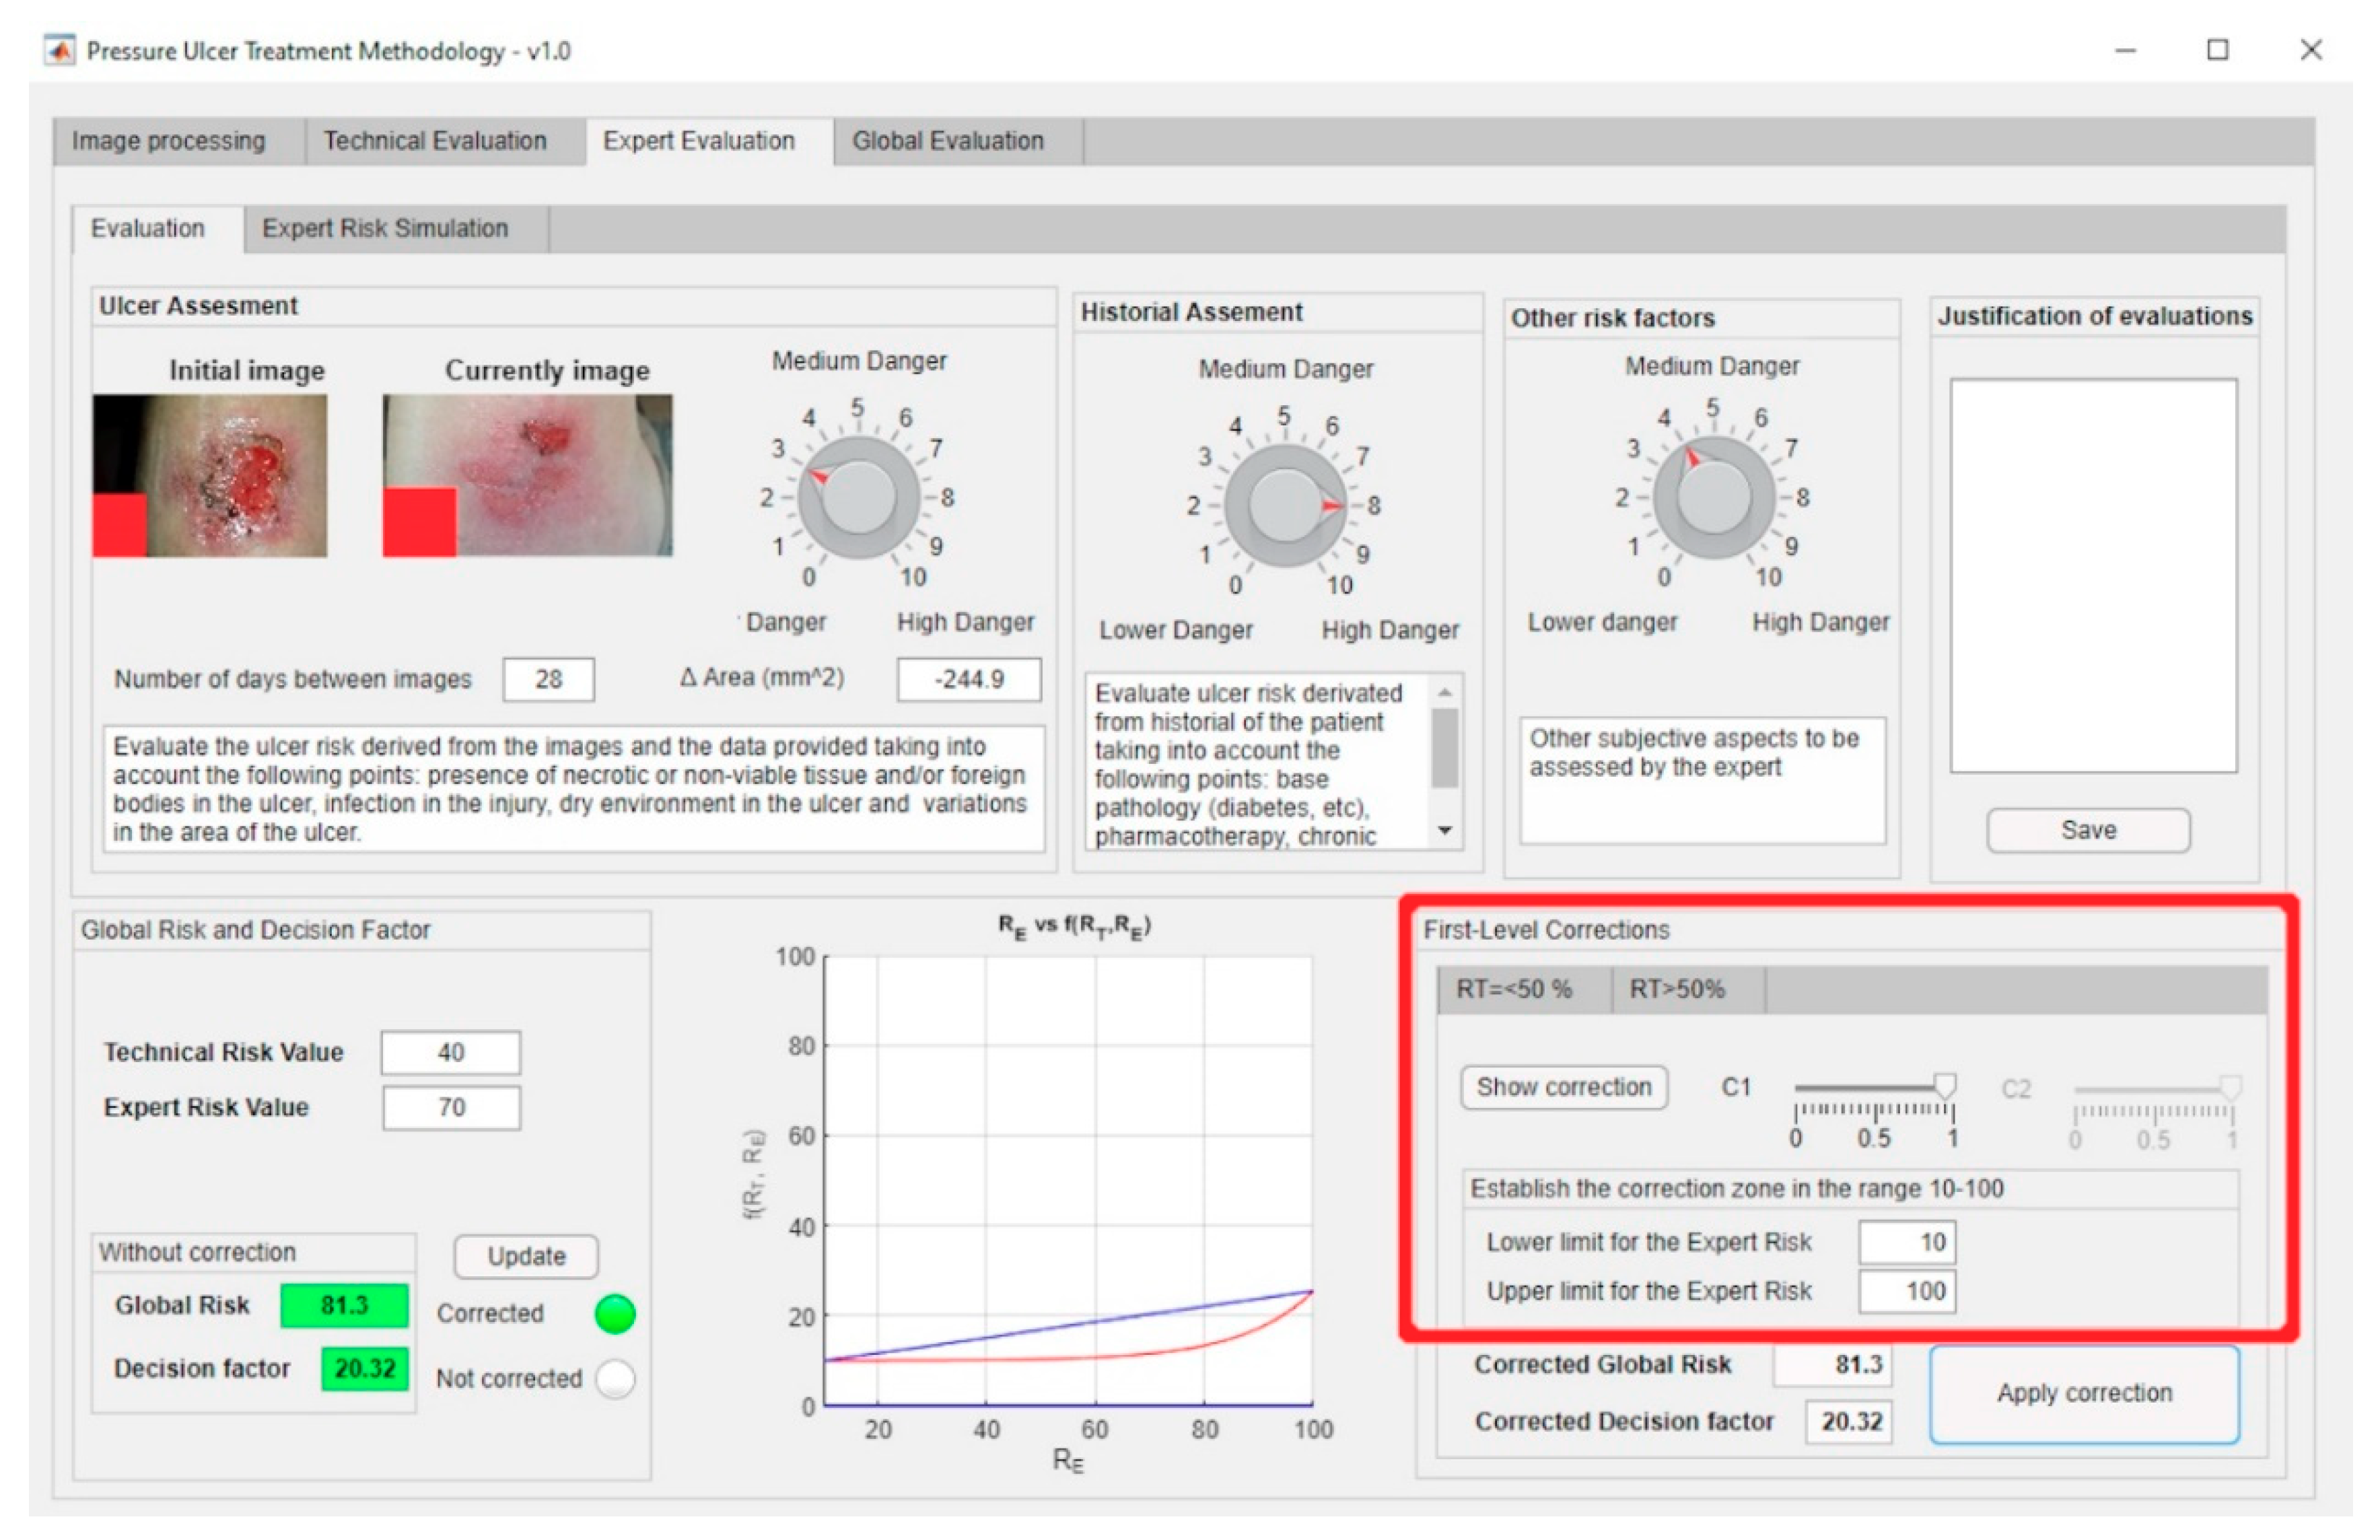Minimize the Pressure Ulcer Treatment window
The image size is (2380, 1540).
2126,50
